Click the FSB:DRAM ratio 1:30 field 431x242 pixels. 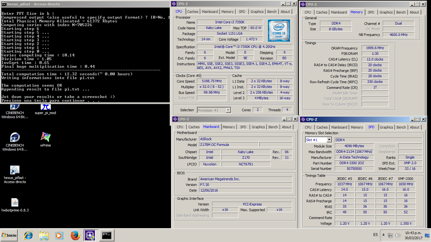point(375,54)
